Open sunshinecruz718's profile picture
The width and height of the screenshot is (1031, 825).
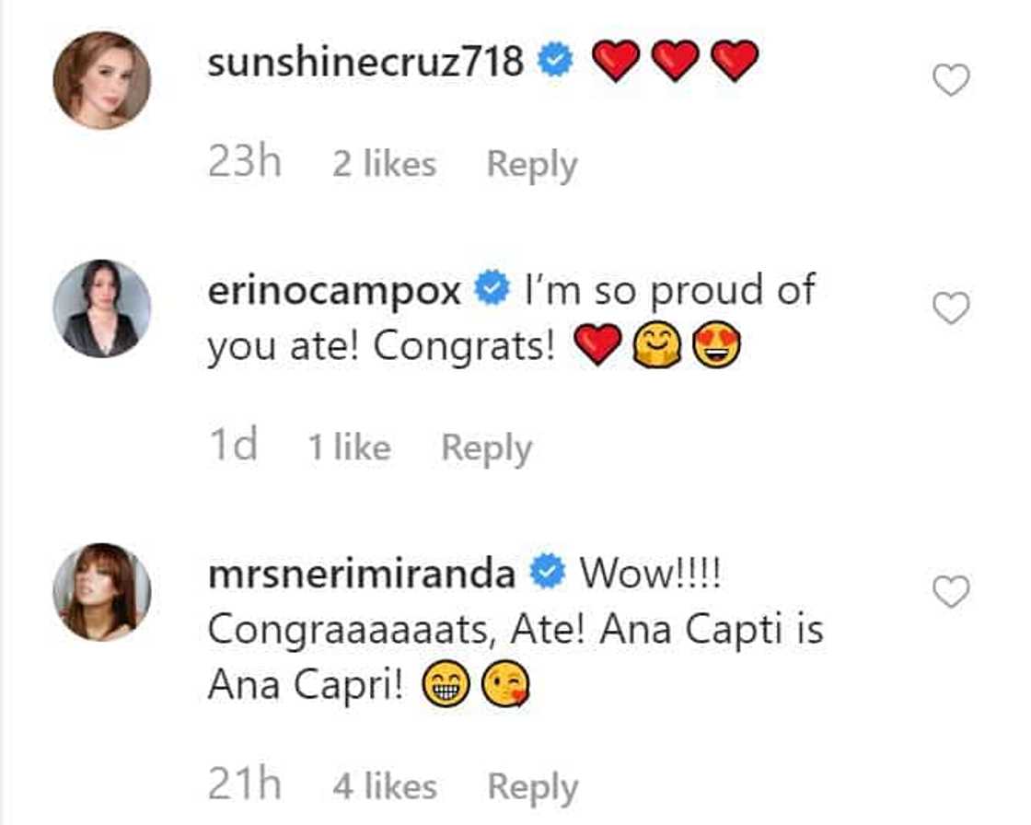click(101, 82)
